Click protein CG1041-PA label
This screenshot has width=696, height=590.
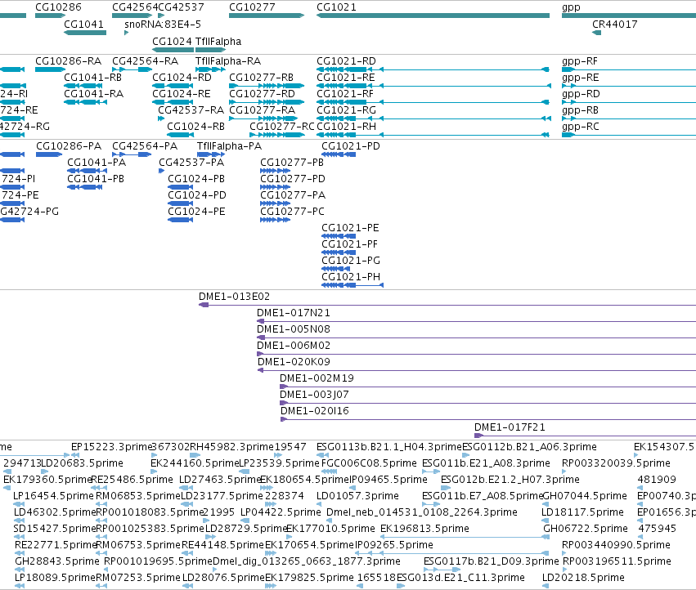click(97, 163)
